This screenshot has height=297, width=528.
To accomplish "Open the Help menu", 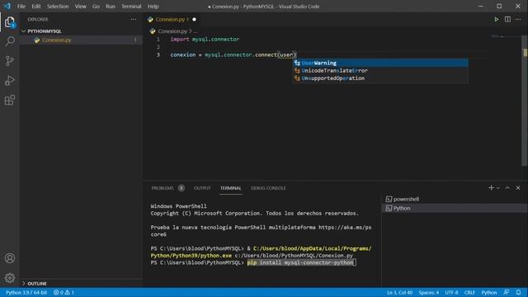I will 153,7.
